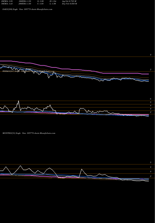Click the '5' axis label on weekly chart
The width and height of the screenshot is (155, 223).
coord(151,102)
